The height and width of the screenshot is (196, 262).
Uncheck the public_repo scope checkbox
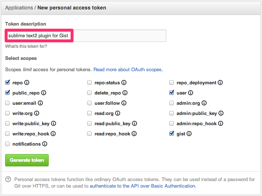pyautogui.click(x=7, y=93)
